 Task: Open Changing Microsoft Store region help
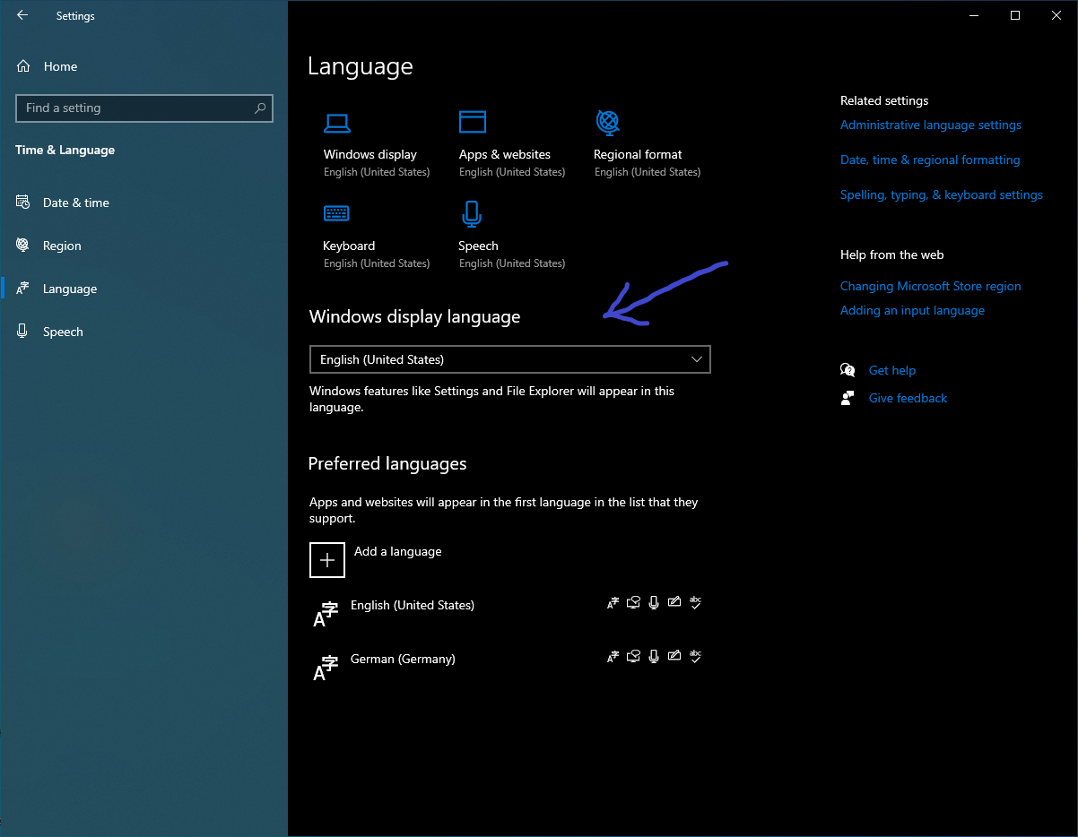(x=931, y=286)
